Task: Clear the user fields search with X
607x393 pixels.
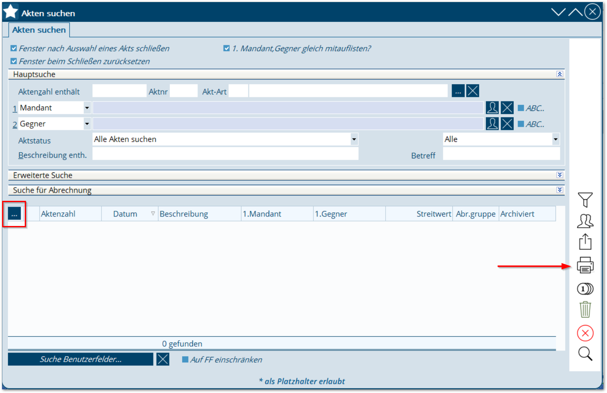Action: (163, 359)
